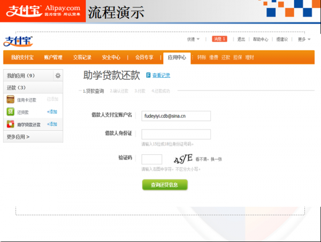Click step 4.还款成功 in progress bar

[160, 91]
